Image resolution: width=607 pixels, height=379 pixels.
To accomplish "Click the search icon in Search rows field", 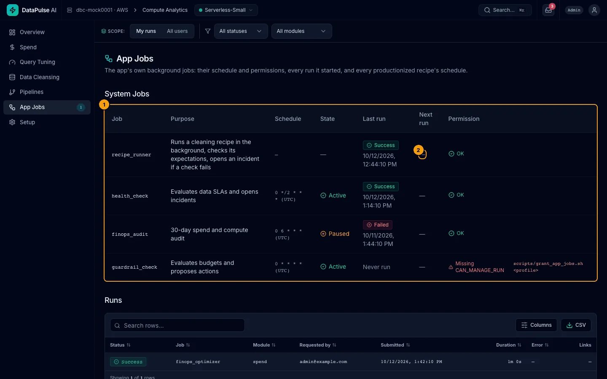I will (117, 326).
